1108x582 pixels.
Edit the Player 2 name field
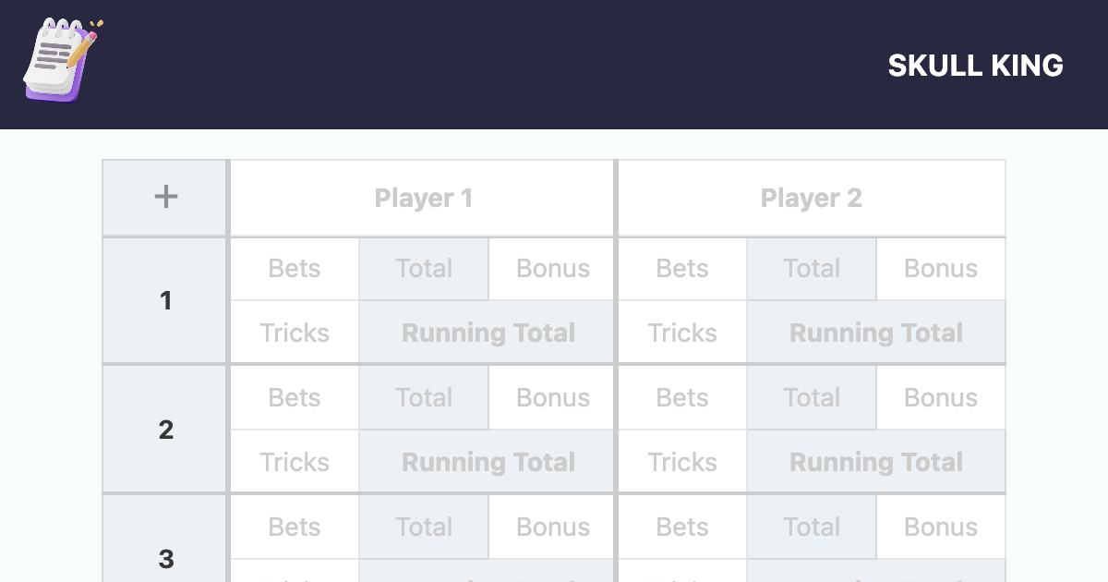(811, 198)
